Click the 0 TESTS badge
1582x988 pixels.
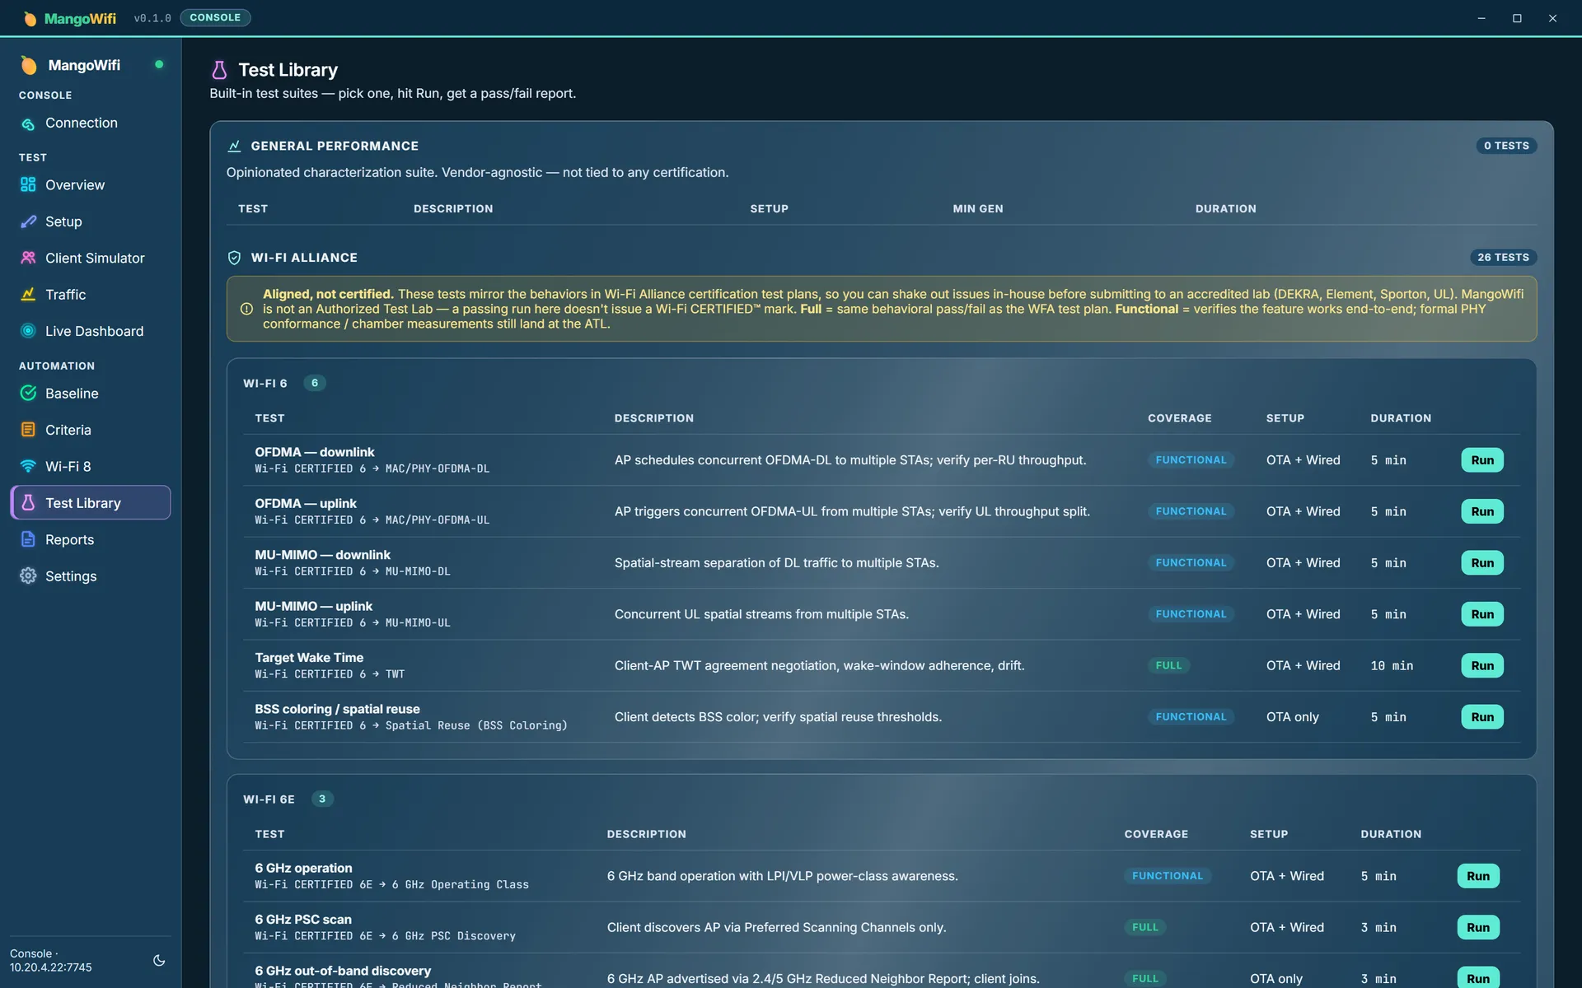pos(1506,146)
